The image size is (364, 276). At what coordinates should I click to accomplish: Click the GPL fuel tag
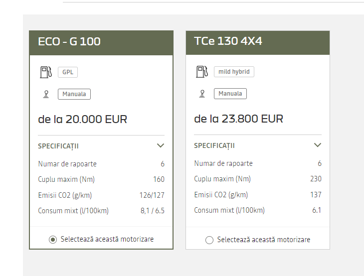tap(68, 72)
